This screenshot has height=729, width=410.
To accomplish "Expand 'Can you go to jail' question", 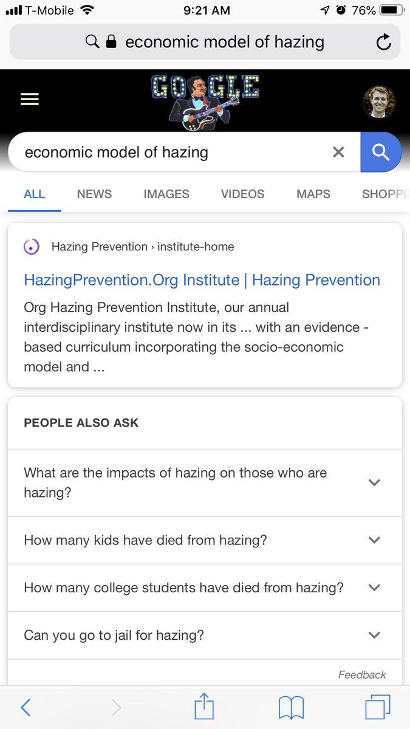I will 374,635.
